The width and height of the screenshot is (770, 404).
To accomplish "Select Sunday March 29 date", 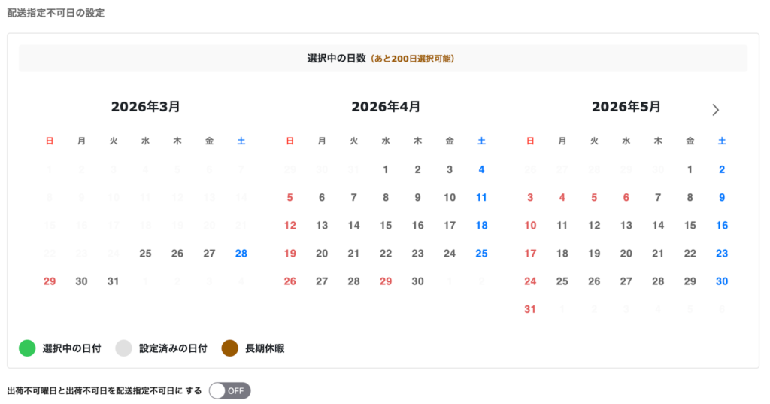I will [50, 281].
